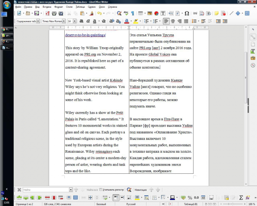The image size is (257, 206).
Task: Toggle formatting marks pilcrow
Action: click(x=133, y=13)
